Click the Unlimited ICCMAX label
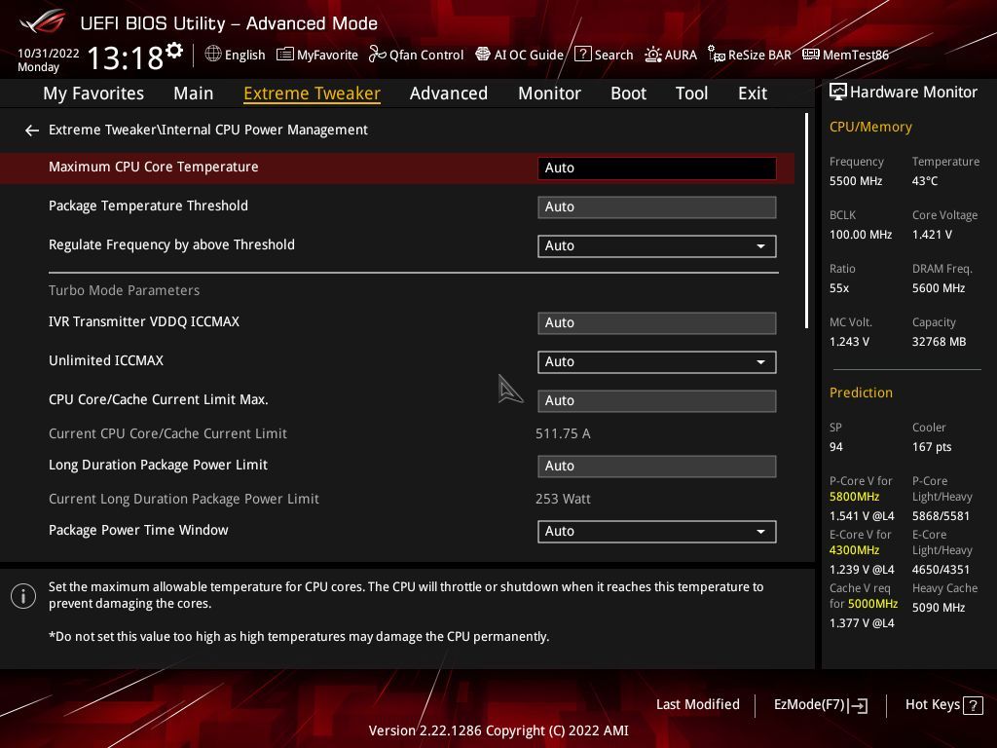Image resolution: width=997 pixels, height=748 pixels. click(106, 360)
